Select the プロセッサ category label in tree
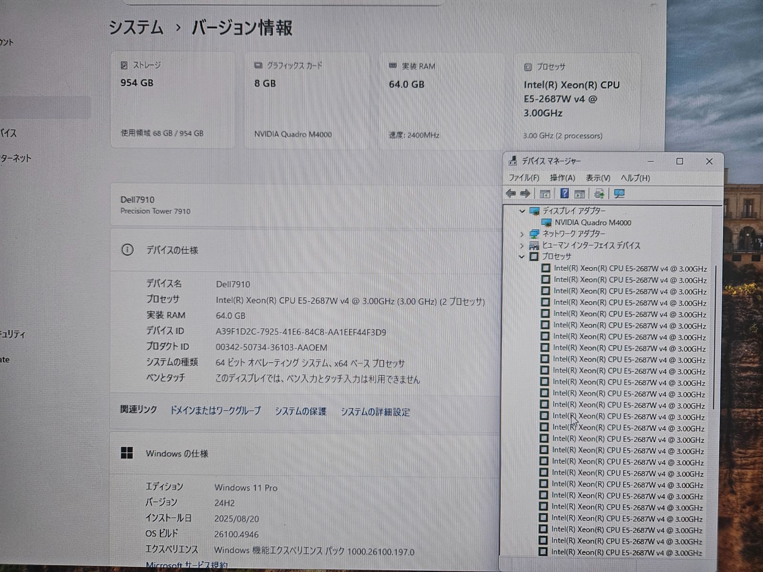 pyautogui.click(x=556, y=256)
